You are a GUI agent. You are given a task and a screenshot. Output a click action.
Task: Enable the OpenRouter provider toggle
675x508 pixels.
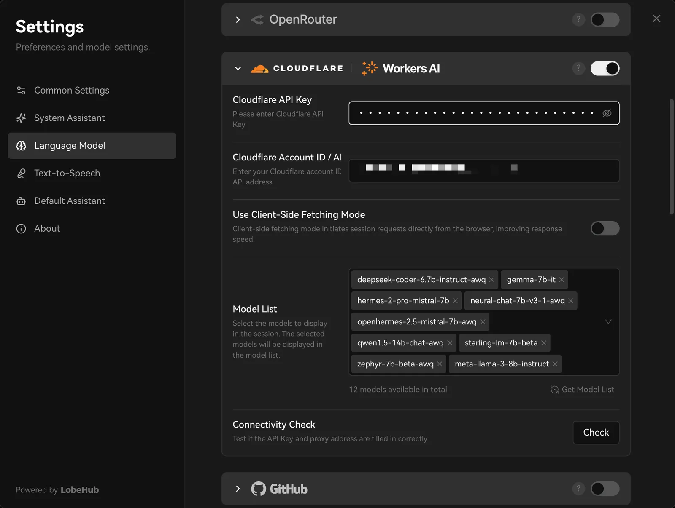coord(605,19)
